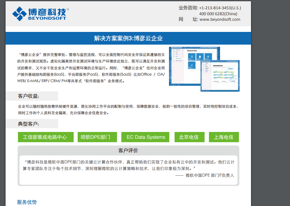Click the U.S. phone number +1-213-814-3453

point(220,8)
